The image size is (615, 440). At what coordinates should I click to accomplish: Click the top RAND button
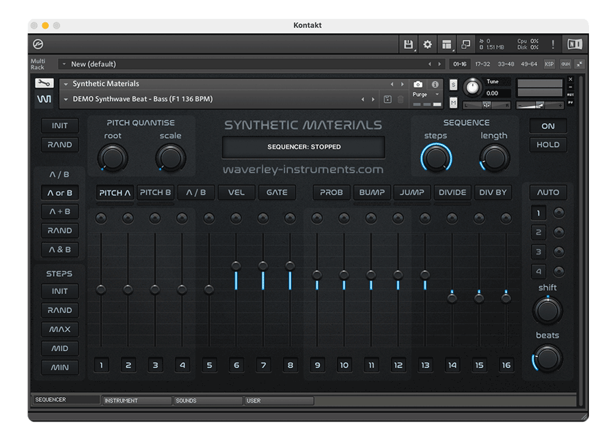pos(59,145)
